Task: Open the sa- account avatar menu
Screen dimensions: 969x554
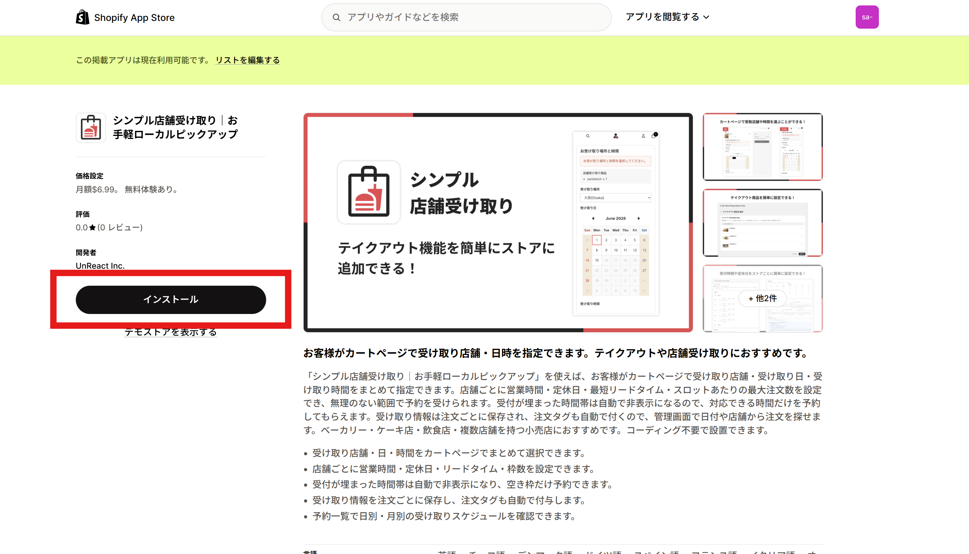Action: click(x=867, y=17)
